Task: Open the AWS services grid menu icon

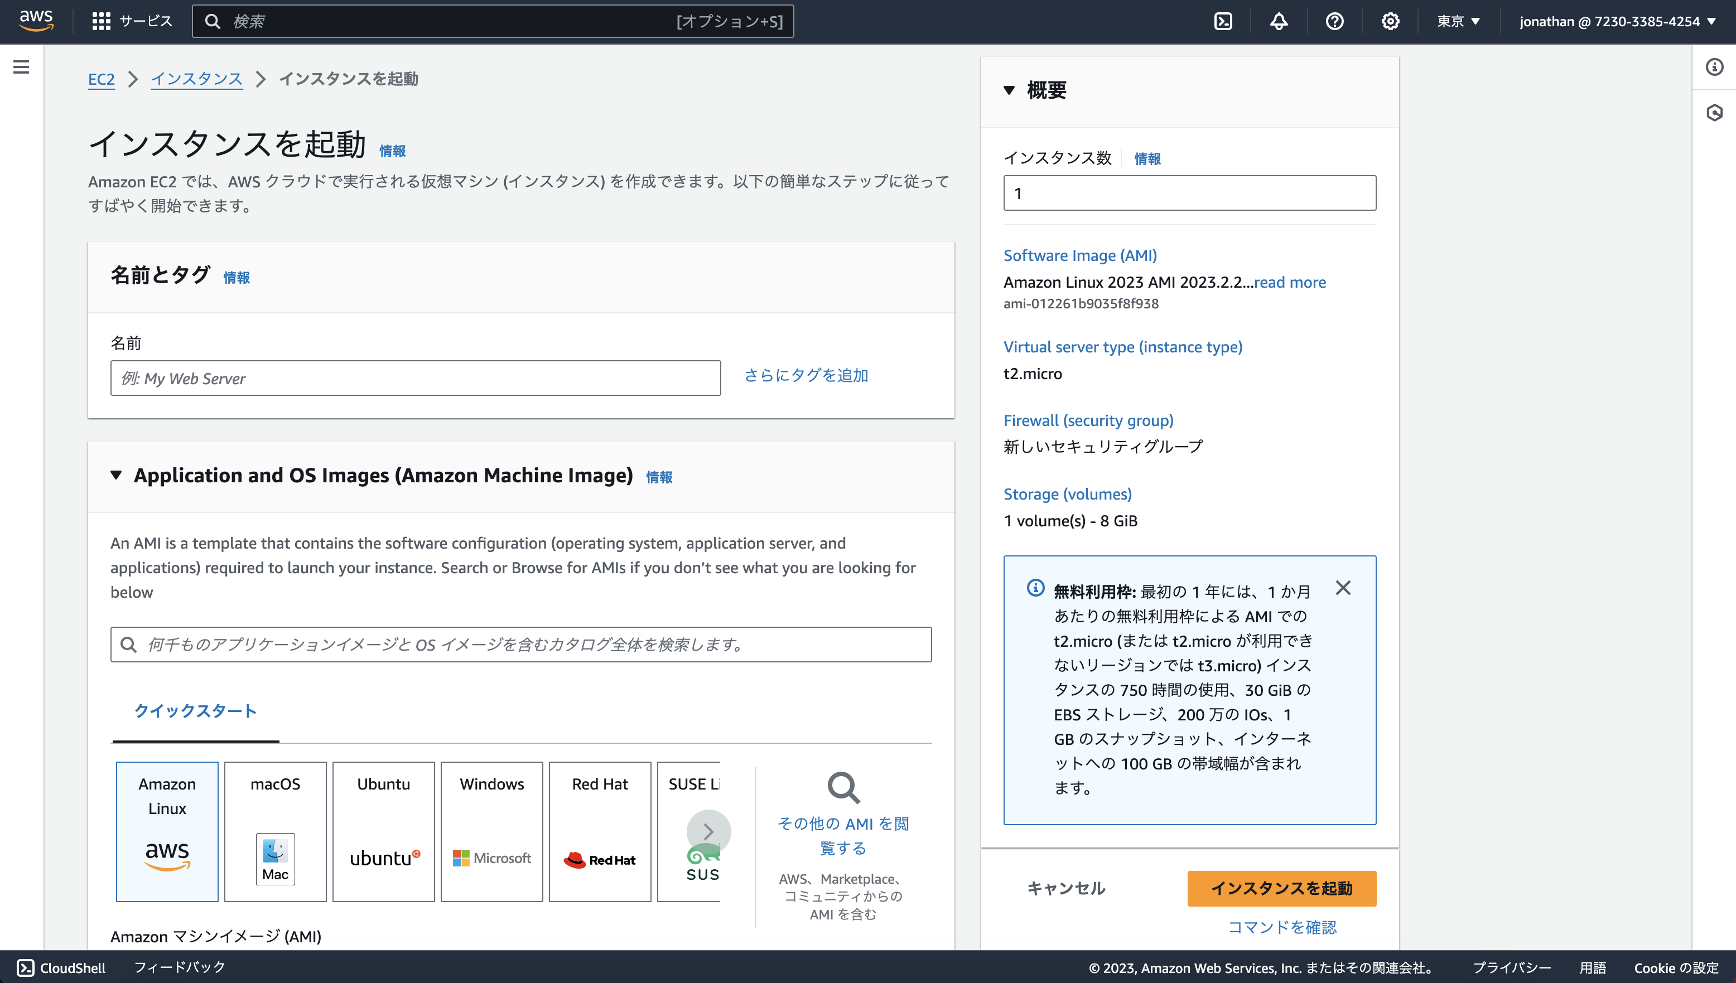Action: click(100, 21)
